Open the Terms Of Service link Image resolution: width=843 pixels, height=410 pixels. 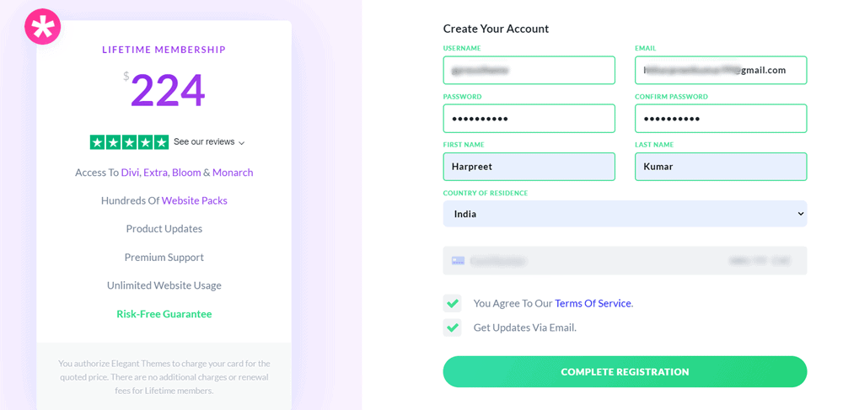(593, 303)
